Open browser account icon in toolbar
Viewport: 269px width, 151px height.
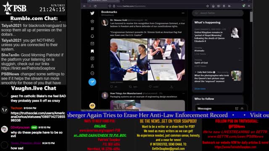tap(224, 6)
